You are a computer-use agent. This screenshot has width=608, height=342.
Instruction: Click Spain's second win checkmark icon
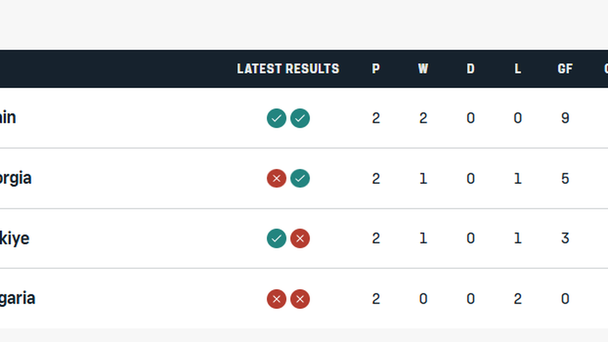click(300, 119)
